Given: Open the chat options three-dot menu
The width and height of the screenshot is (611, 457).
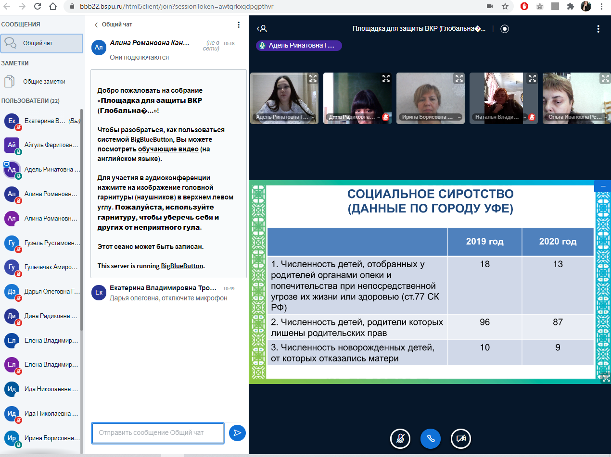Looking at the screenshot, I should 239,25.
